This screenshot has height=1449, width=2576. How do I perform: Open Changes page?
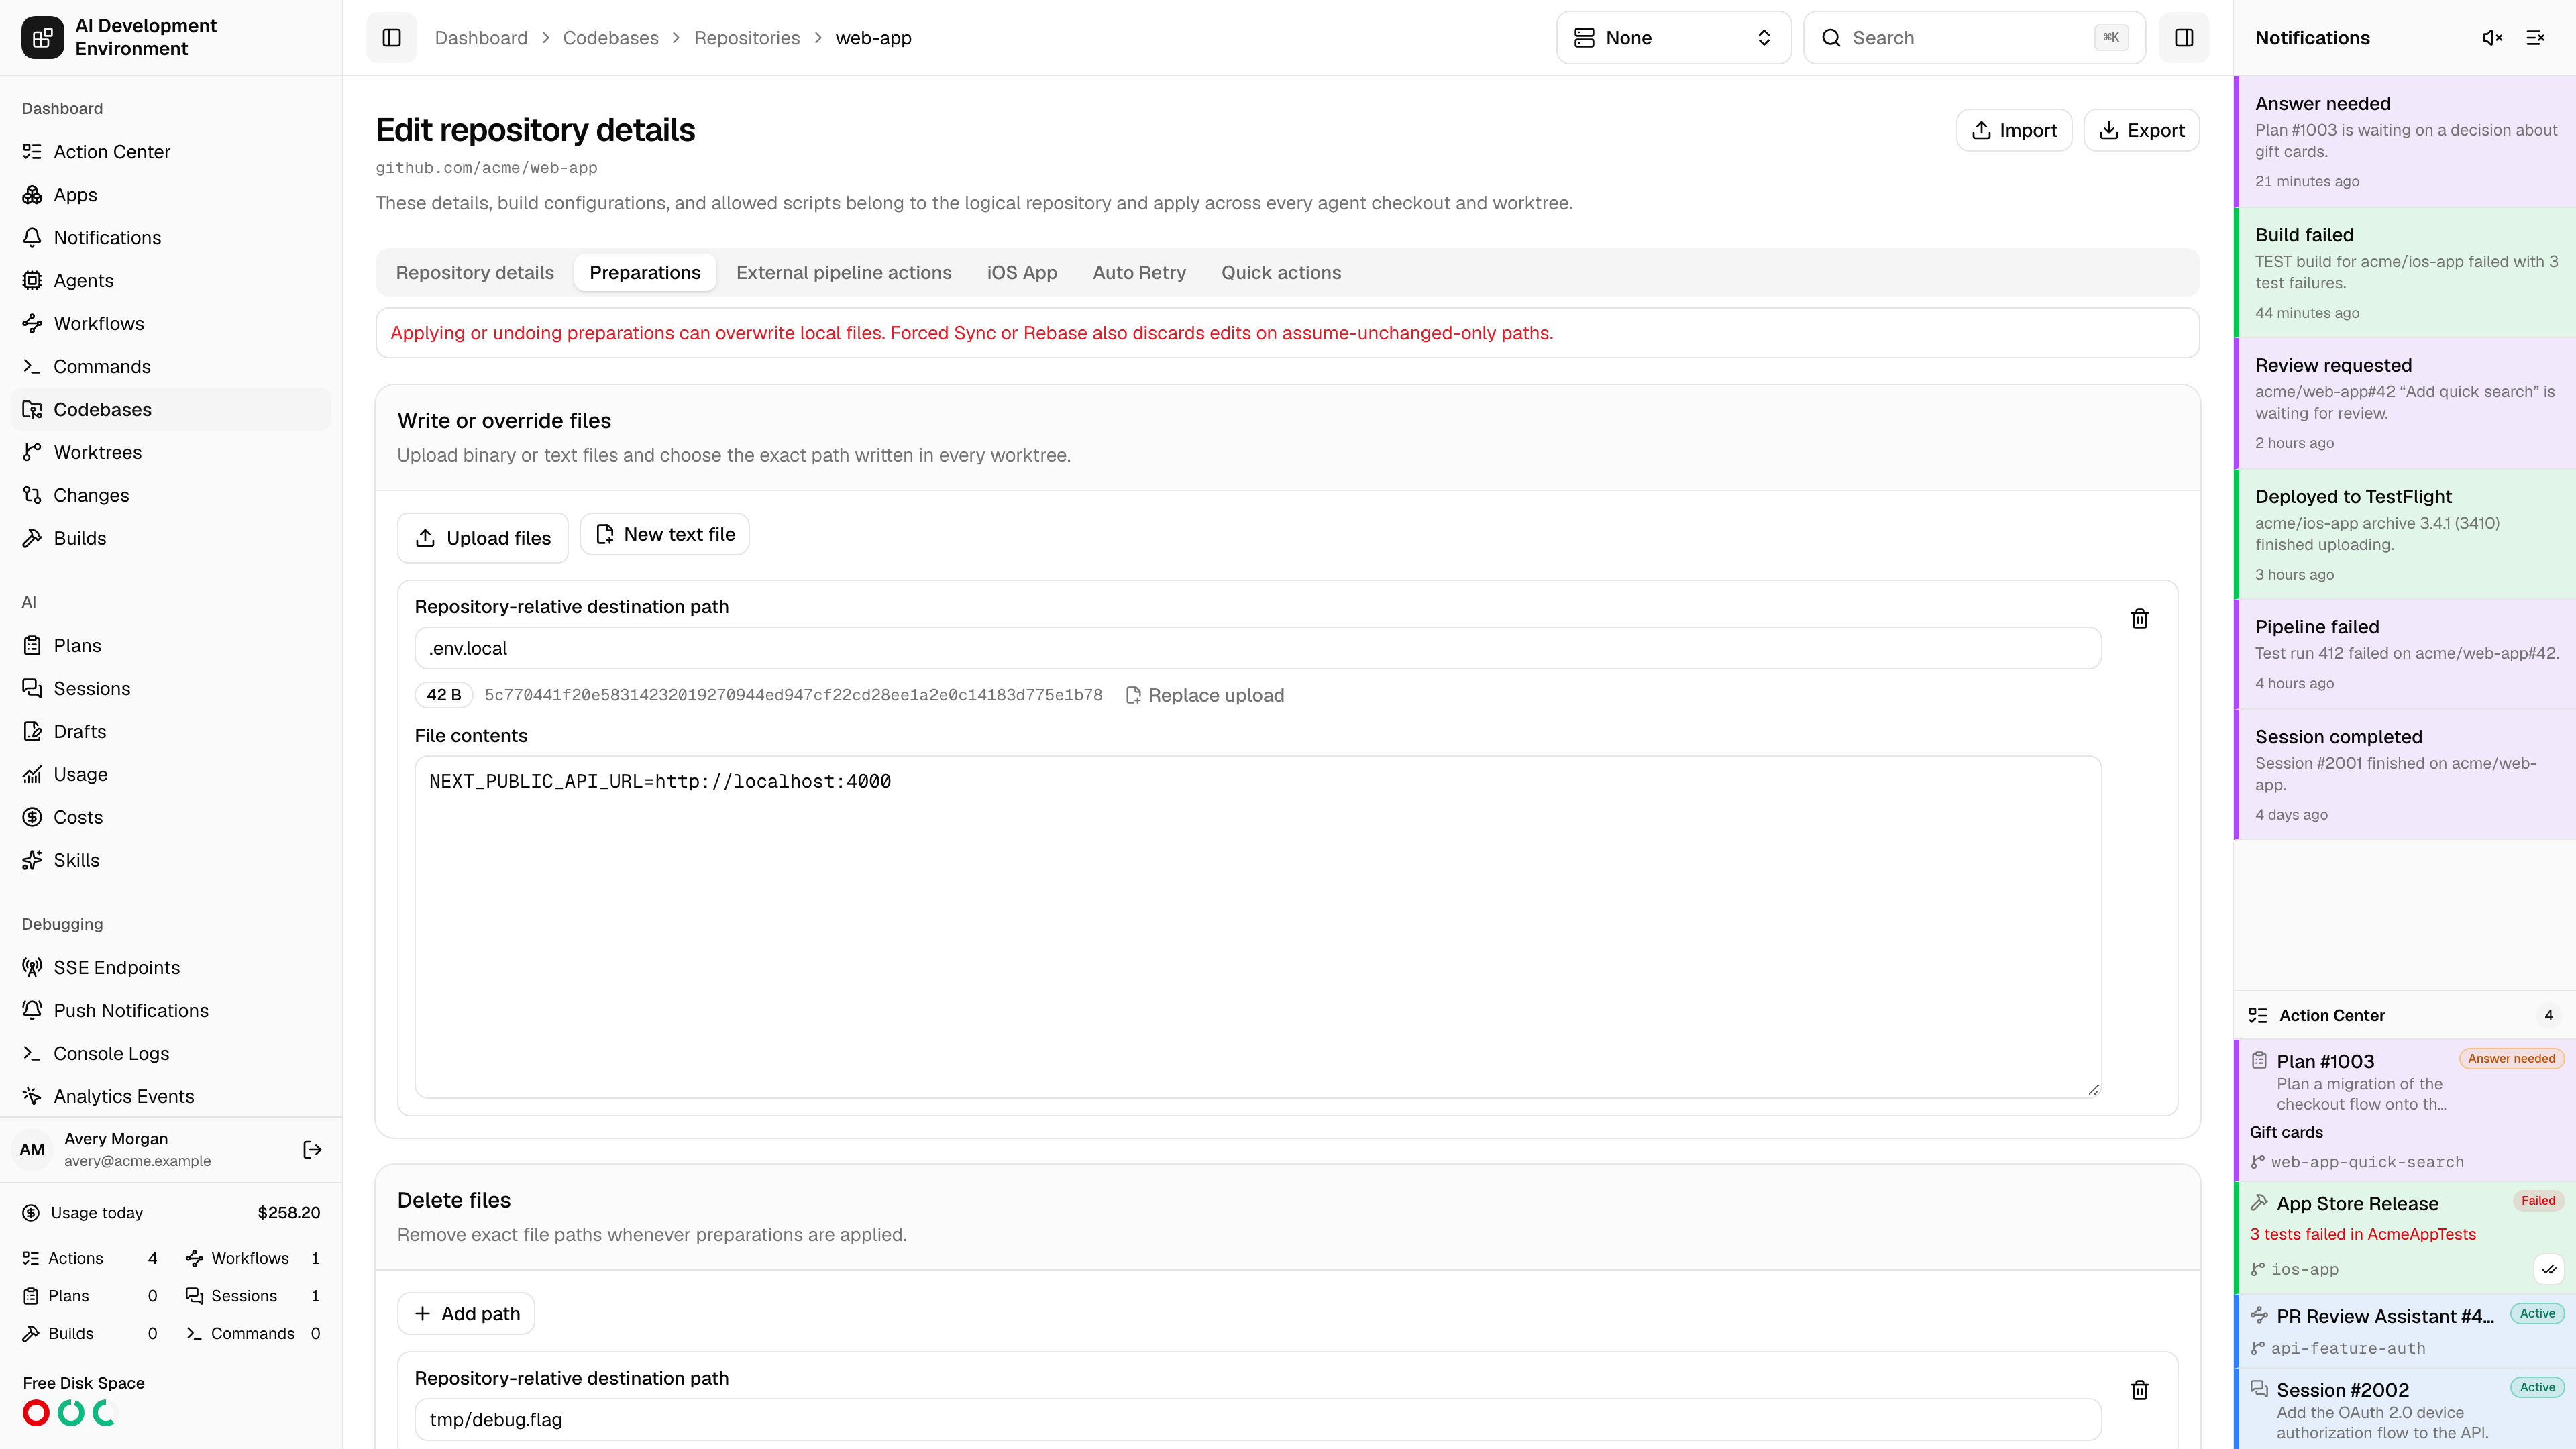coord(171,496)
